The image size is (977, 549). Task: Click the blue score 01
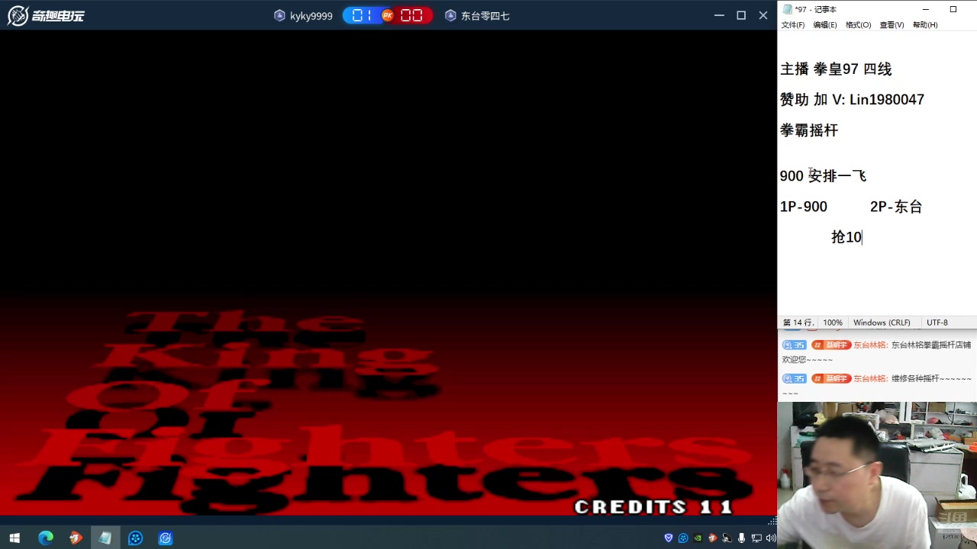point(361,15)
